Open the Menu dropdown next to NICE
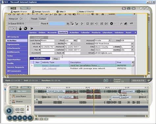 (x=25, y=8)
